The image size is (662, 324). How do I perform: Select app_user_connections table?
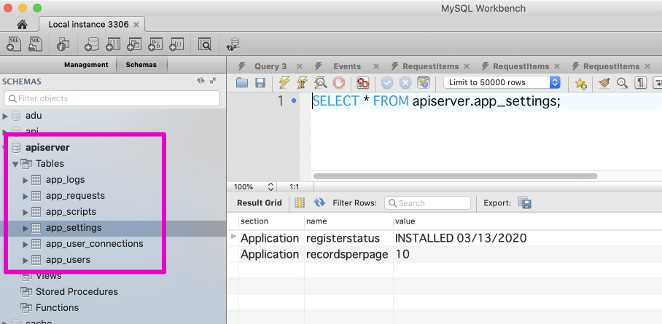[95, 244]
